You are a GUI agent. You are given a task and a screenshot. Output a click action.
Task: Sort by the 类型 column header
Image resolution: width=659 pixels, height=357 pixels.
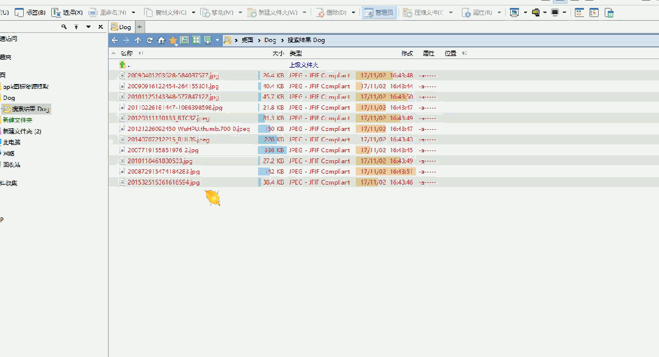tap(295, 53)
